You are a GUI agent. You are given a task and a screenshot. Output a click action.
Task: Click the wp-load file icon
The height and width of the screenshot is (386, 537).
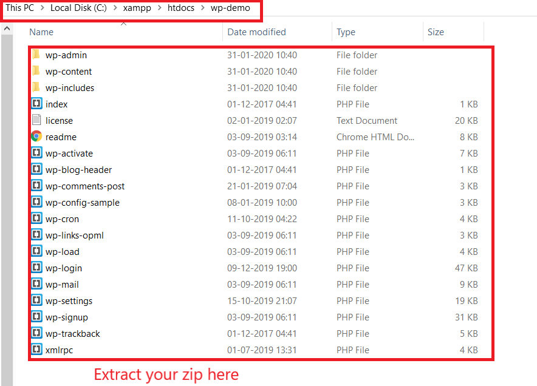(x=36, y=251)
